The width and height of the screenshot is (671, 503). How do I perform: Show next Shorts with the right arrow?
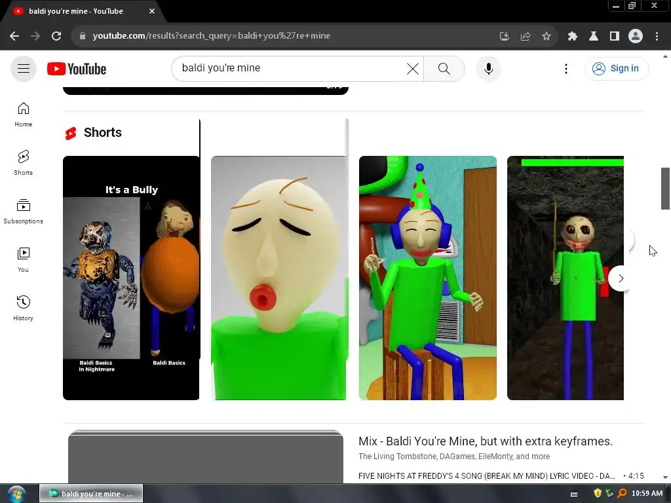coord(621,278)
